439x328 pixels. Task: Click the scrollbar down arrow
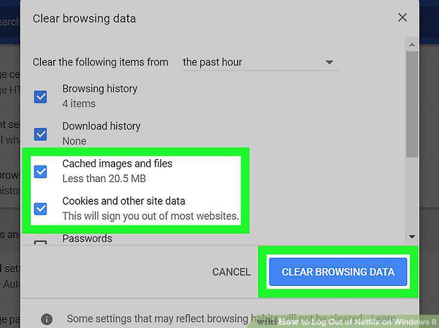[412, 237]
